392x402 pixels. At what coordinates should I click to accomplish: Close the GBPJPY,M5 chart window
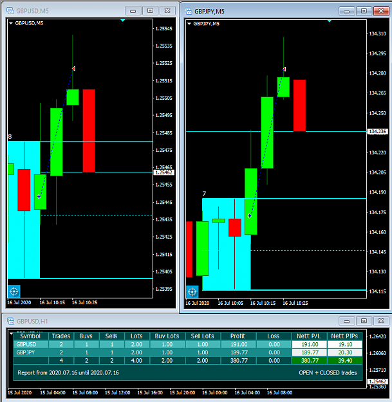click(381, 12)
